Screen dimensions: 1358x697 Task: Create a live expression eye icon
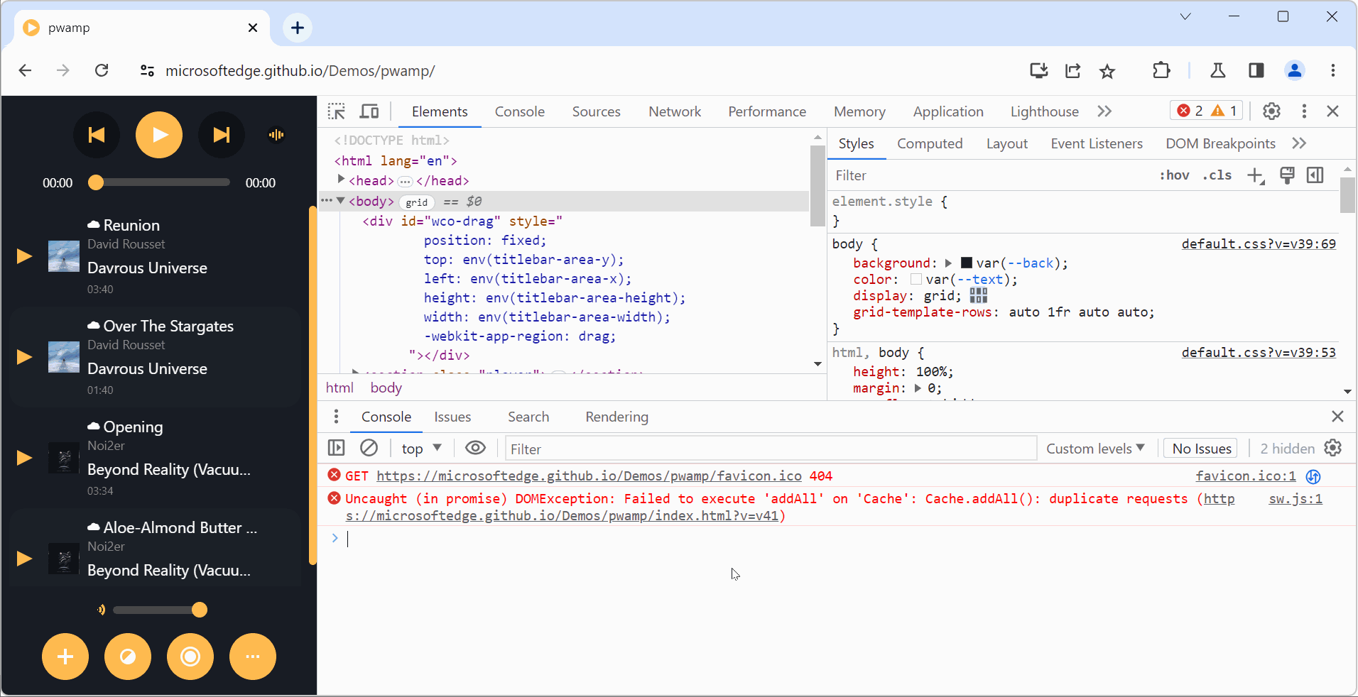coord(475,448)
